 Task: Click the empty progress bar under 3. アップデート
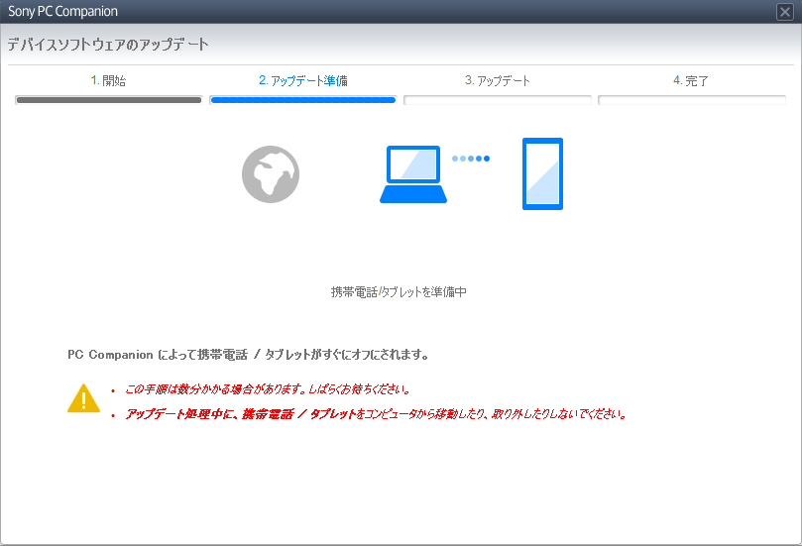(x=498, y=100)
